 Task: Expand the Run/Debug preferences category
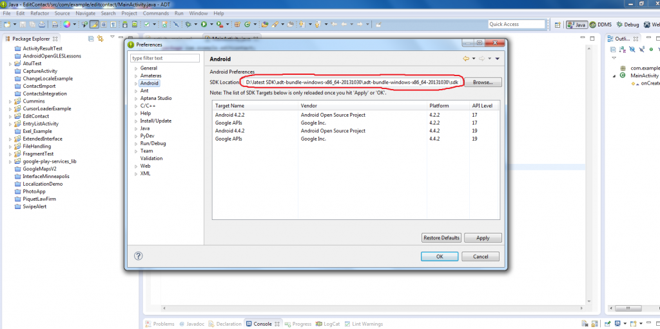tap(134, 143)
